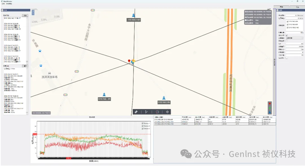Toggle the Device 3 chart checkbox
This screenshot has width=305, height=166.
click(x=143, y=129)
